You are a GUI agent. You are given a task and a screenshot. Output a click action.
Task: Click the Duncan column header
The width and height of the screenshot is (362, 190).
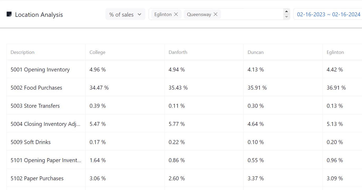tap(256, 52)
